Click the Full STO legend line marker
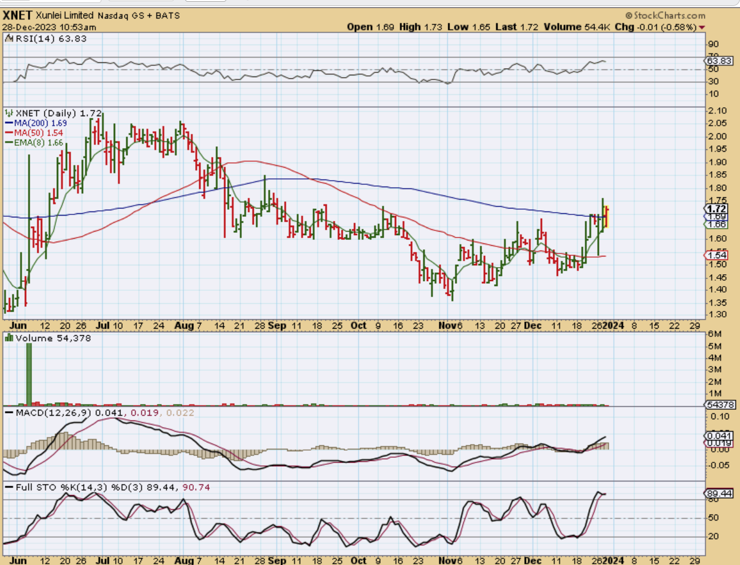 point(9,487)
